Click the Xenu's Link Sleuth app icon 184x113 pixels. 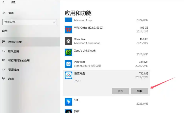click(69, 53)
